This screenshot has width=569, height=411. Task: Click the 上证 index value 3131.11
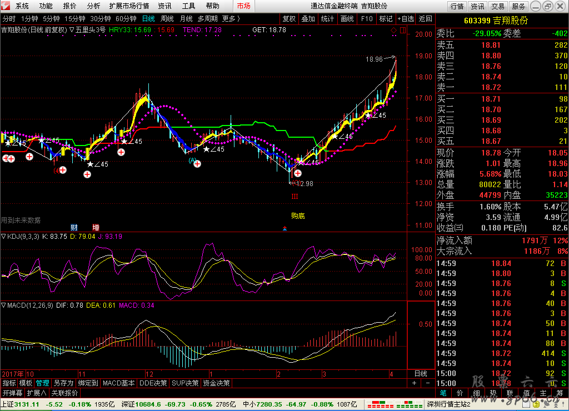pos(27,404)
